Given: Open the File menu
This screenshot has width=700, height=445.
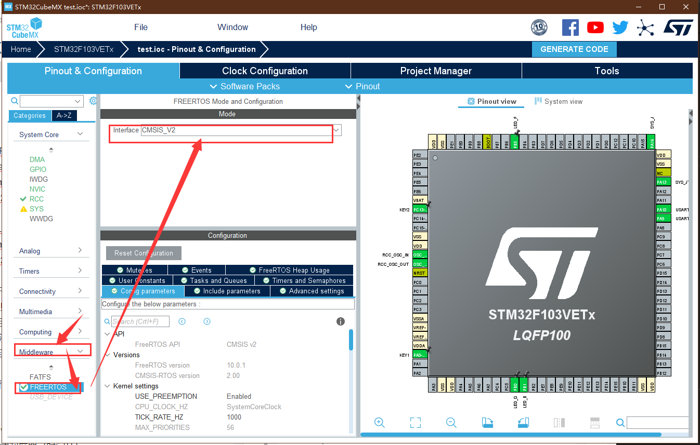Looking at the screenshot, I should pyautogui.click(x=141, y=27).
